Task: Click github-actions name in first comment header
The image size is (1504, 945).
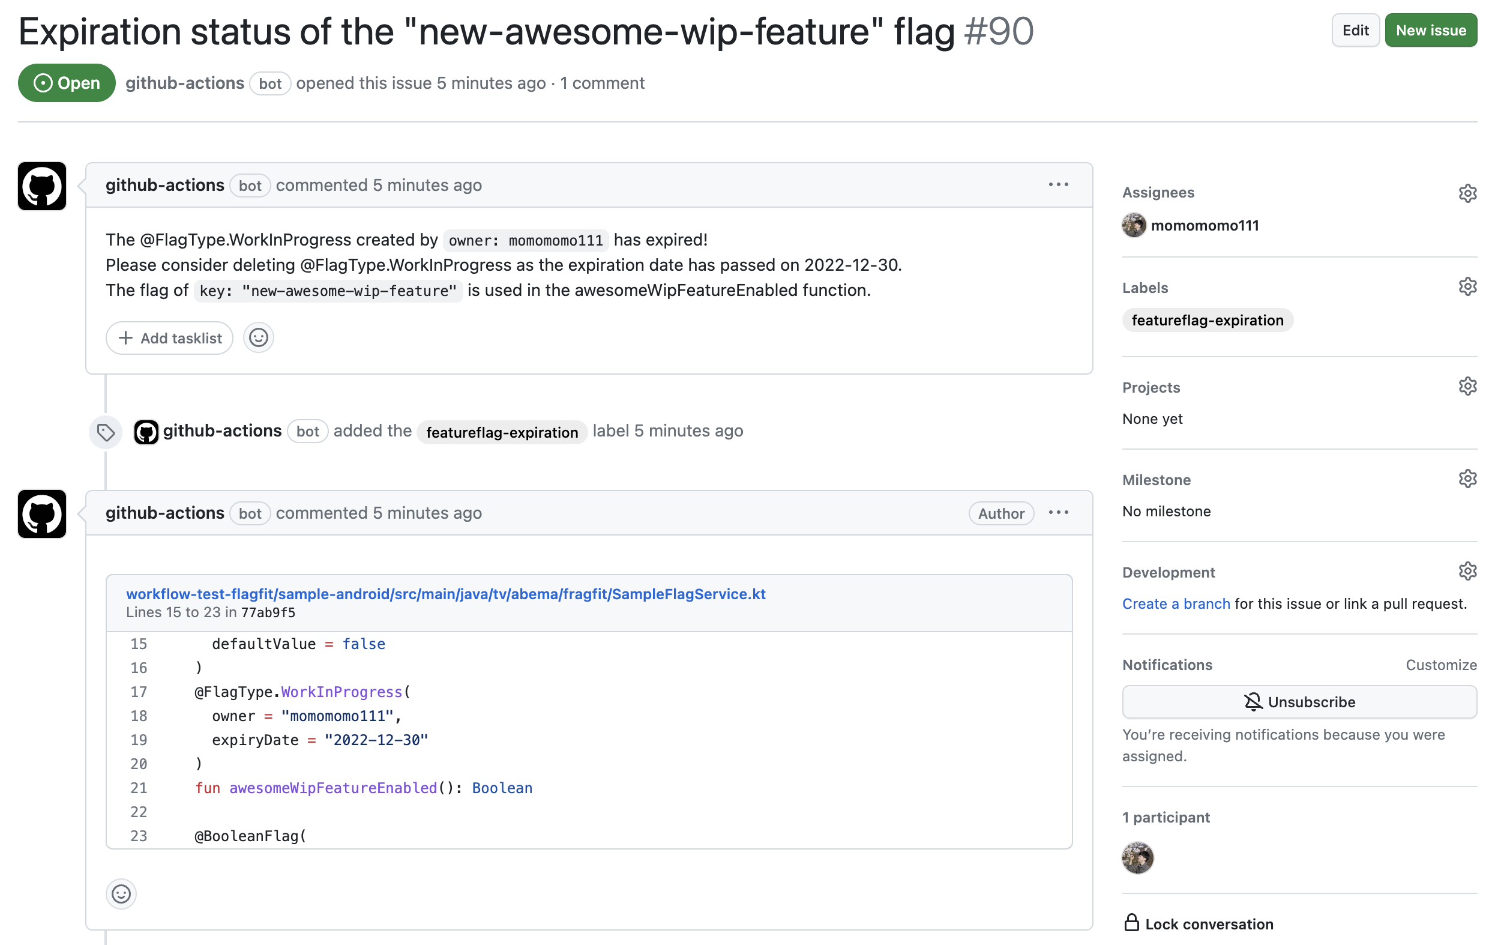Action: coord(165,185)
